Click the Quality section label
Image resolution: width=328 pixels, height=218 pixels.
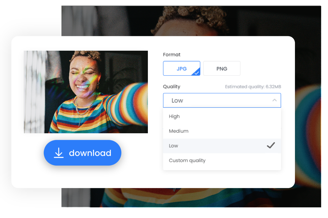point(172,87)
